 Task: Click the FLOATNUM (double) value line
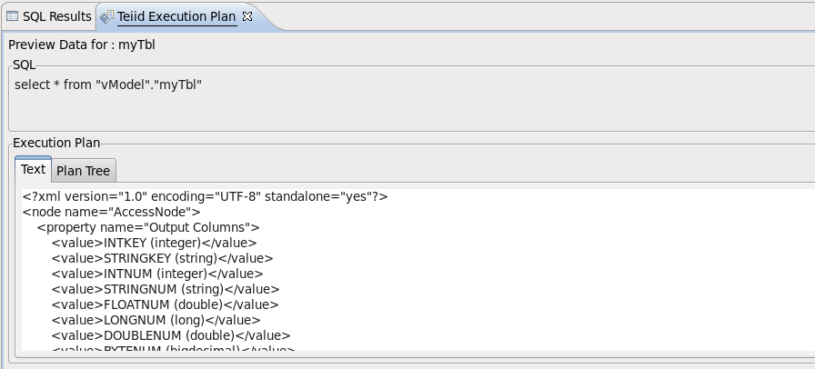pyautogui.click(x=165, y=304)
